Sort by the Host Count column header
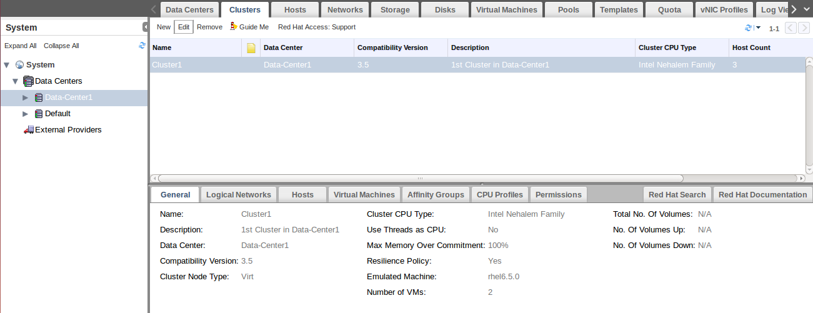This screenshot has height=313, width=813. point(767,48)
